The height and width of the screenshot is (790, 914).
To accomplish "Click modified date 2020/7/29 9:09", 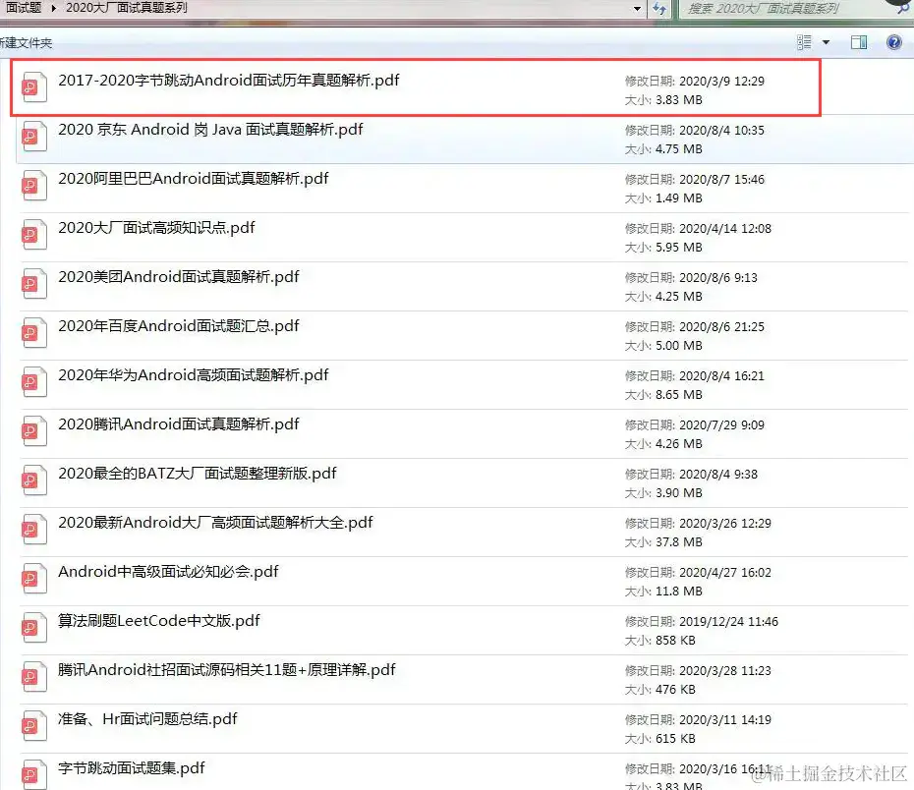I will pyautogui.click(x=721, y=425).
